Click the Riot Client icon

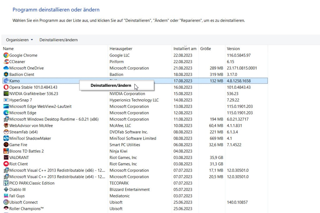pos(6,164)
